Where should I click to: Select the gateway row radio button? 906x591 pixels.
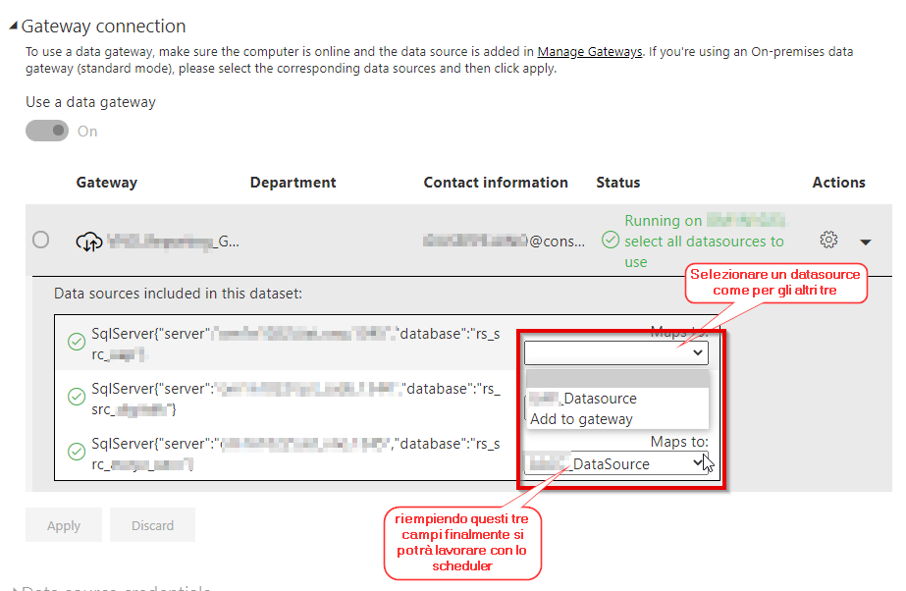click(41, 240)
